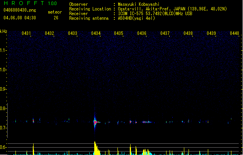
Task: Click the 0.7 kHz axis label
Action: click(x=3, y=128)
